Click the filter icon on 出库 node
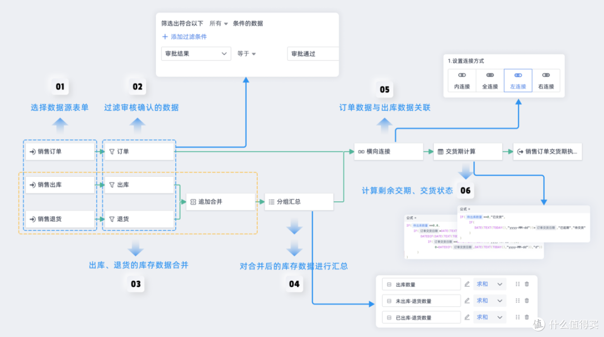The width and height of the screenshot is (604, 337). pos(112,185)
